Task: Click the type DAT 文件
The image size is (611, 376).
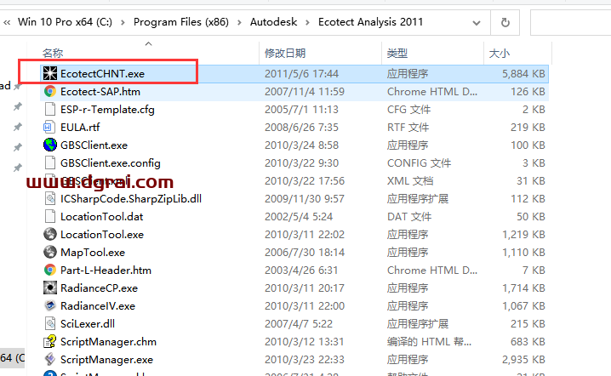Action: pos(409,217)
